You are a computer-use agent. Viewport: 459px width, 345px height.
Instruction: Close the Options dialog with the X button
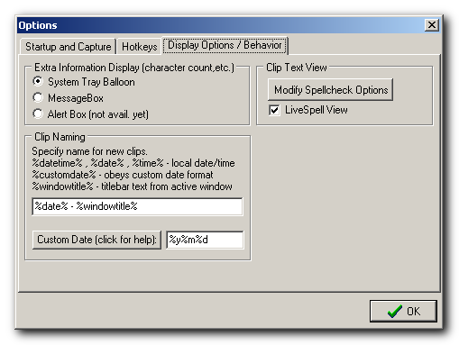(432, 25)
